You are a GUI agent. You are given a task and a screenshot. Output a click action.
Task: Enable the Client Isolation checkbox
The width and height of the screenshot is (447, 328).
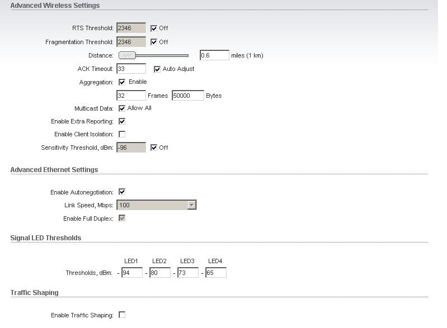(122, 134)
